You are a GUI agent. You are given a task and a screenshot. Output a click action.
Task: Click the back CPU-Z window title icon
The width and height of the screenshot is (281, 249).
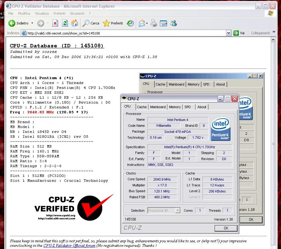point(143,76)
